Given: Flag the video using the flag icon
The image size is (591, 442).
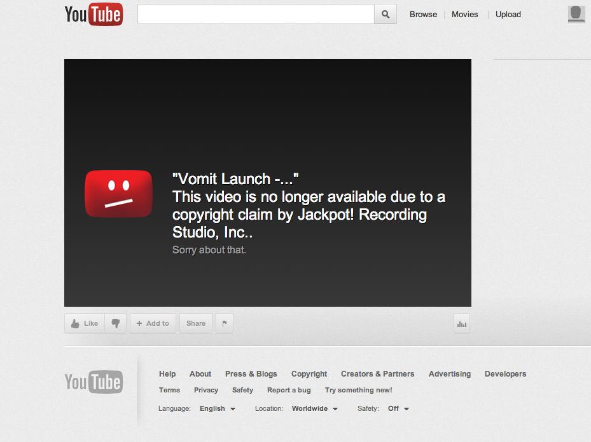Looking at the screenshot, I should (224, 323).
